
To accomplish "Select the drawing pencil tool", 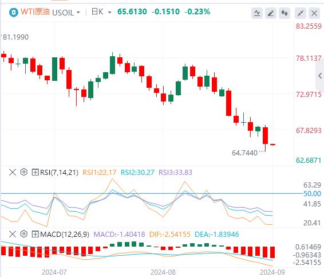I will pyautogui.click(x=271, y=13).
